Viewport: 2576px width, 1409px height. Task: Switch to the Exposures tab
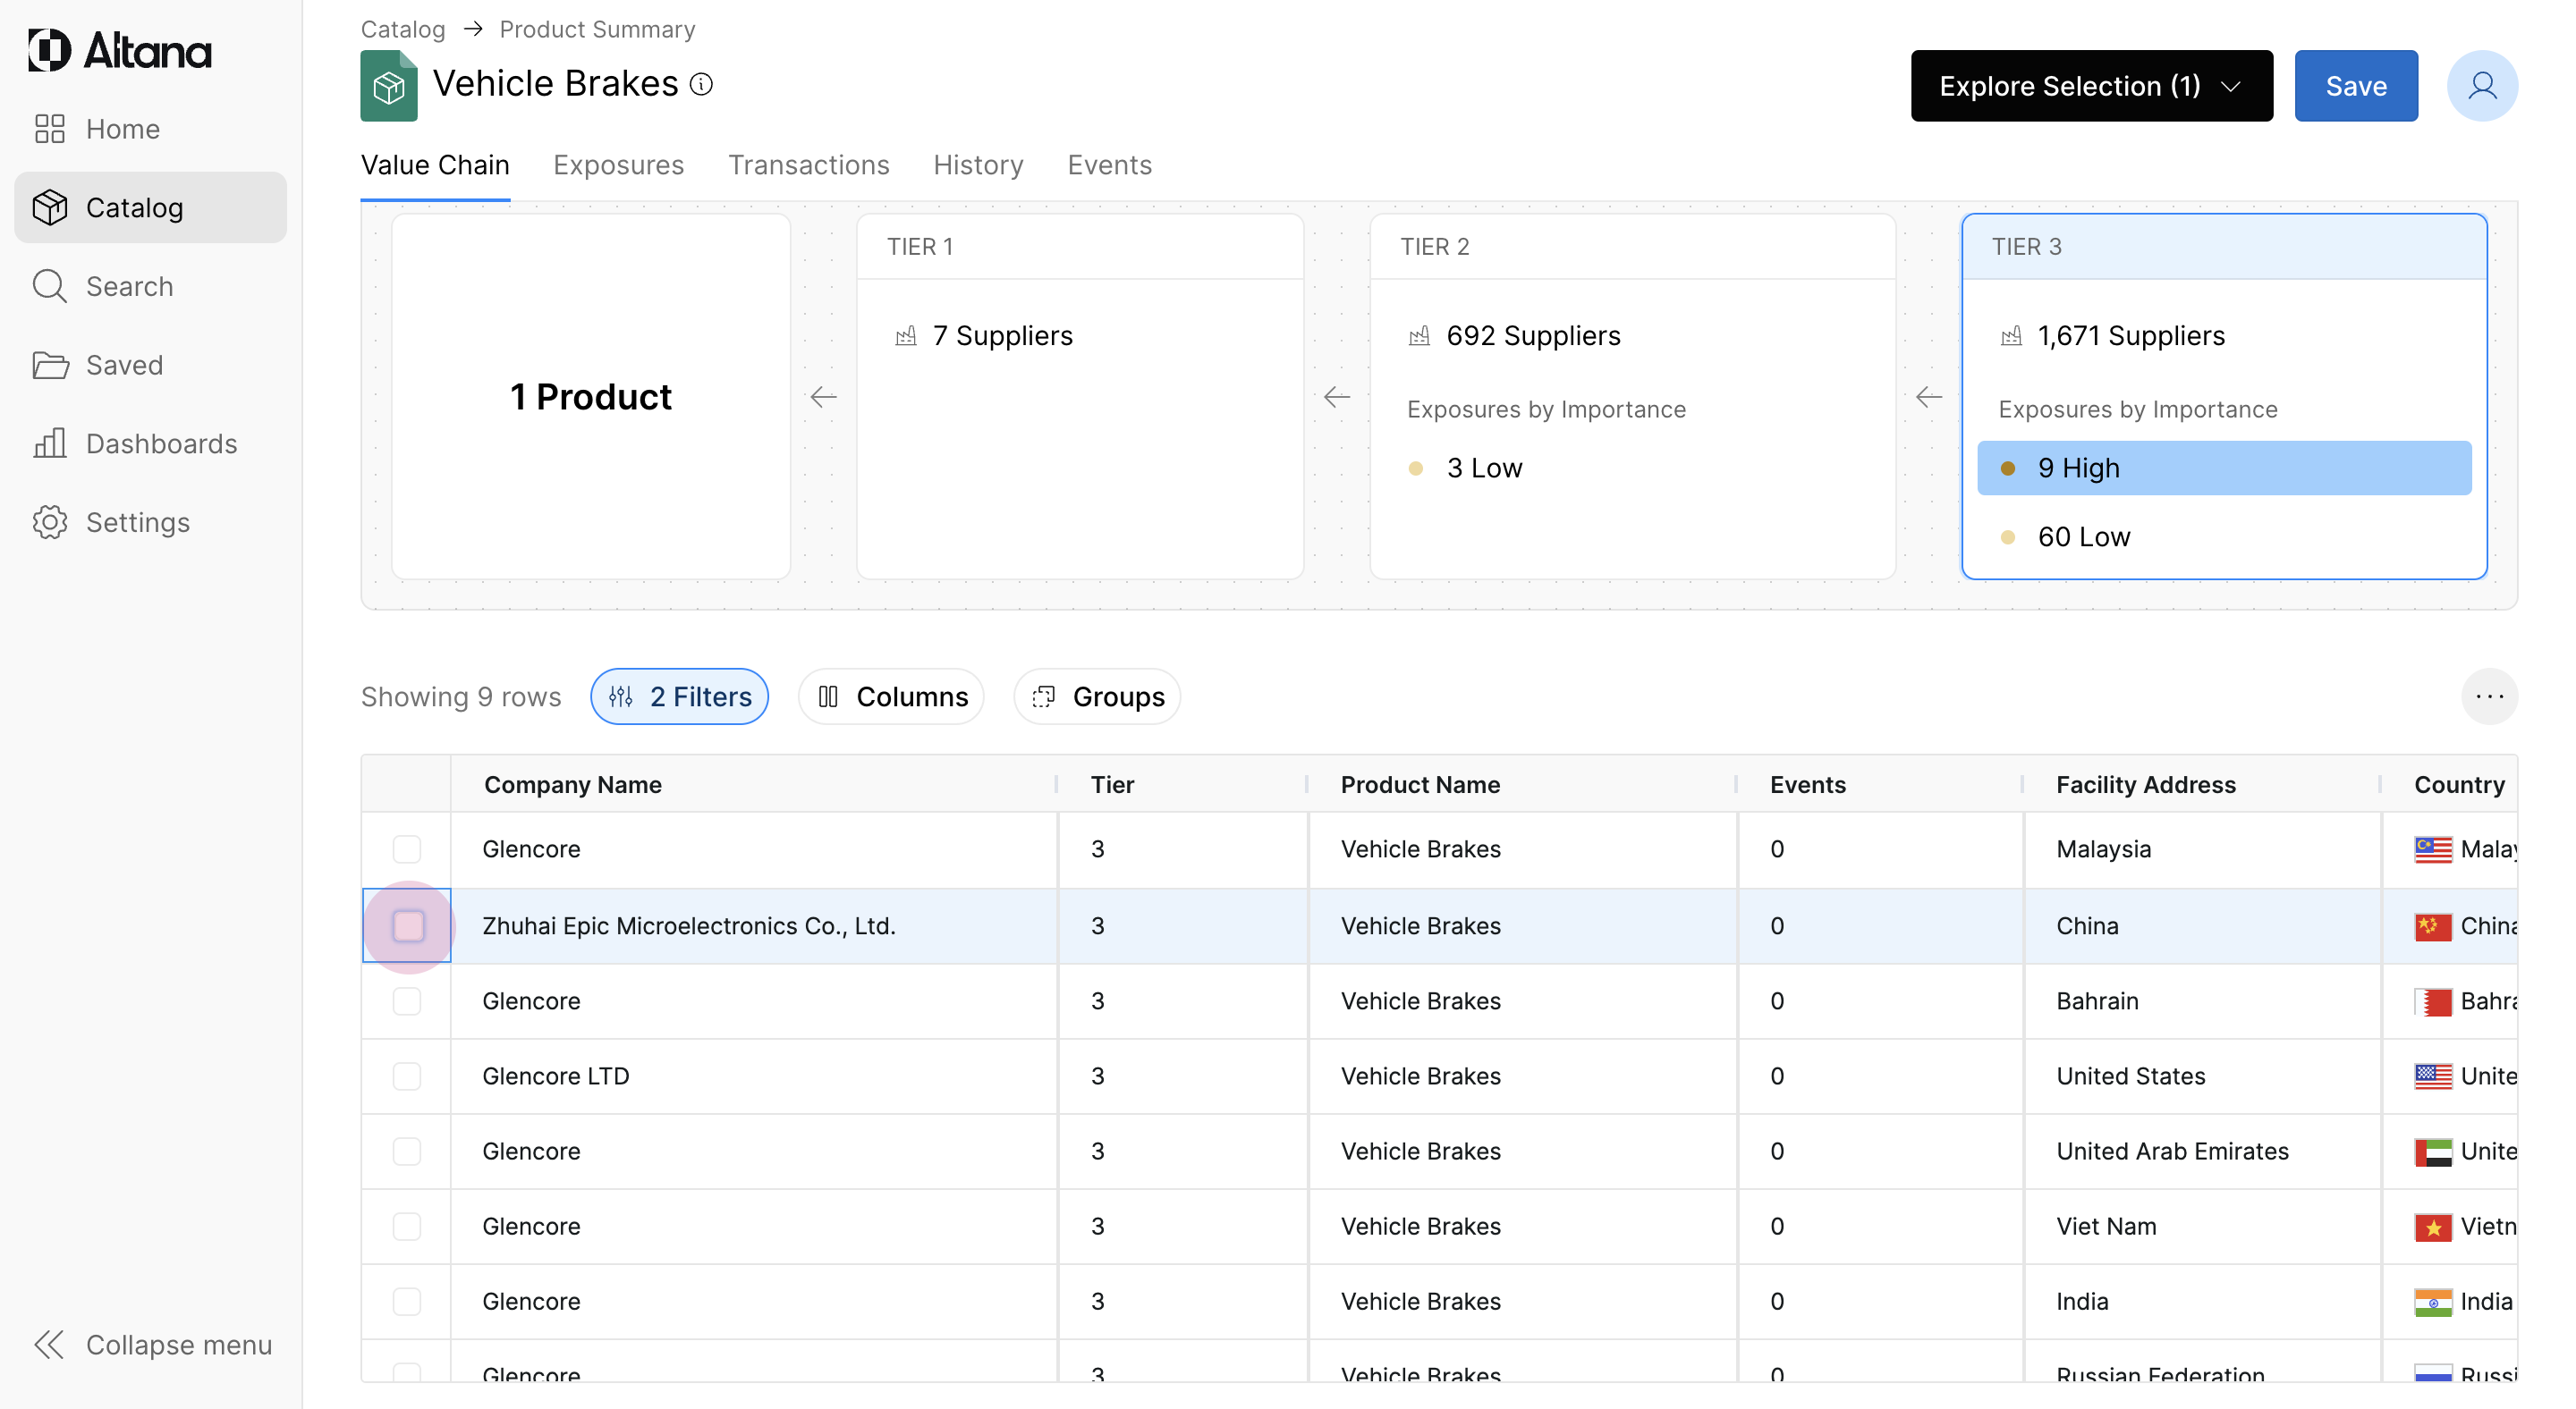click(x=618, y=165)
